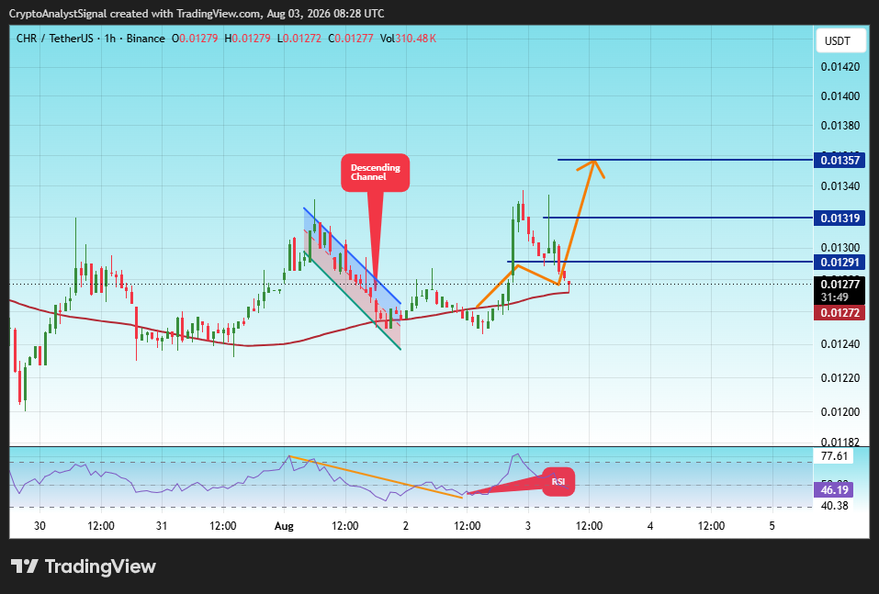The height and width of the screenshot is (594, 879).
Task: Click the Aug label on time axis
Action: tap(284, 526)
